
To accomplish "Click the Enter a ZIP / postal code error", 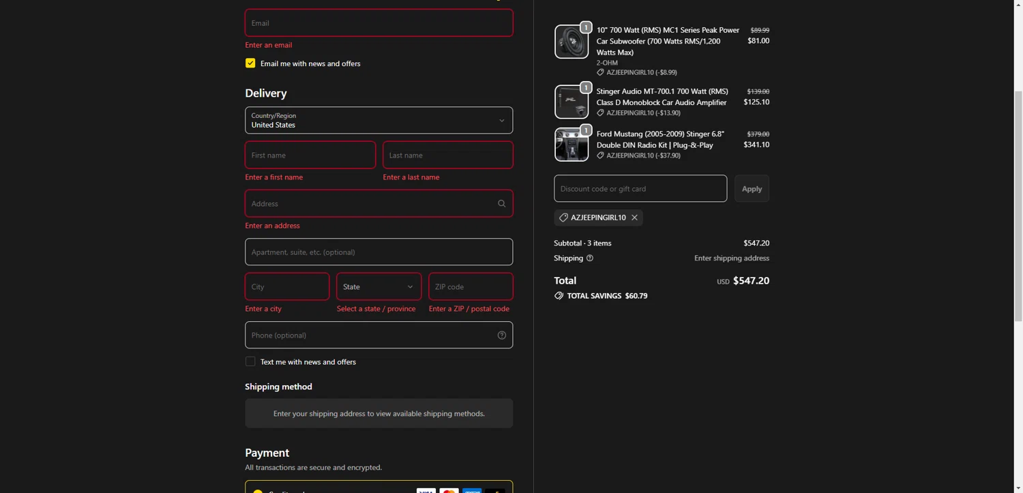I will [x=469, y=309].
